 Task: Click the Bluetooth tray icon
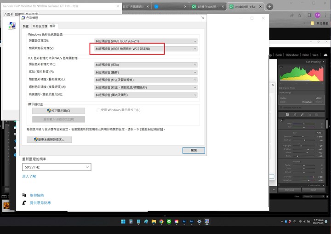point(286,221)
